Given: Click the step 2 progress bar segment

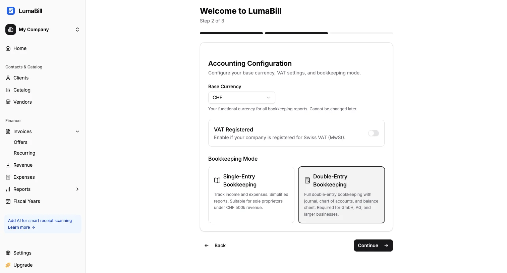Looking at the screenshot, I should [x=296, y=33].
